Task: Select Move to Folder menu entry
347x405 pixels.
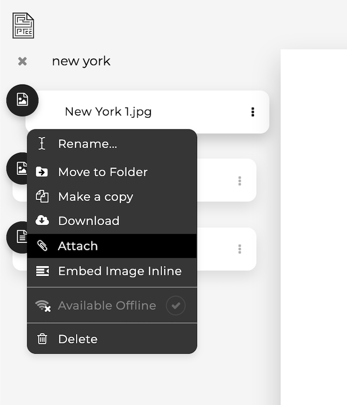Action: pyautogui.click(x=112, y=172)
